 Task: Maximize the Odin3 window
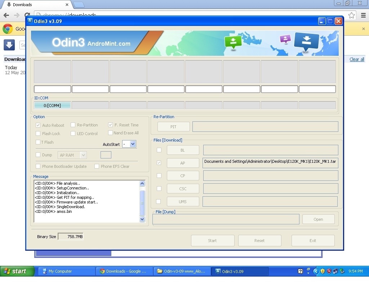coord(330,21)
